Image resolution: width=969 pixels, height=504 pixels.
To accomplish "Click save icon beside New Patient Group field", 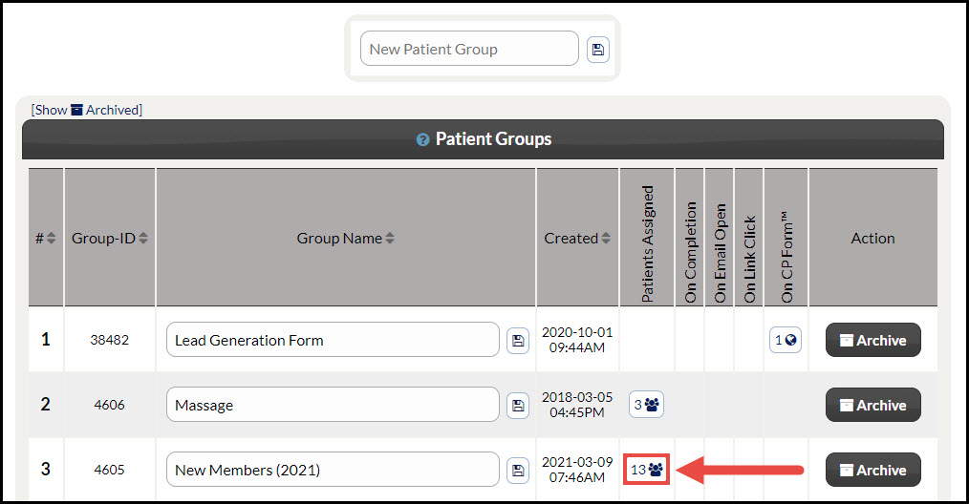I will [597, 50].
